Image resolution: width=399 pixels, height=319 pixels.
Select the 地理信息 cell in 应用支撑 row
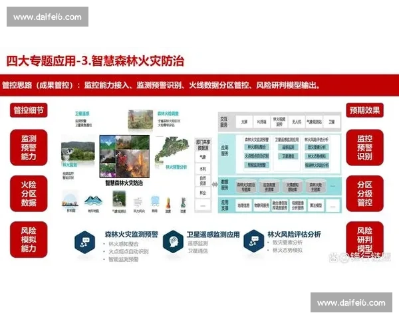pos(244,205)
